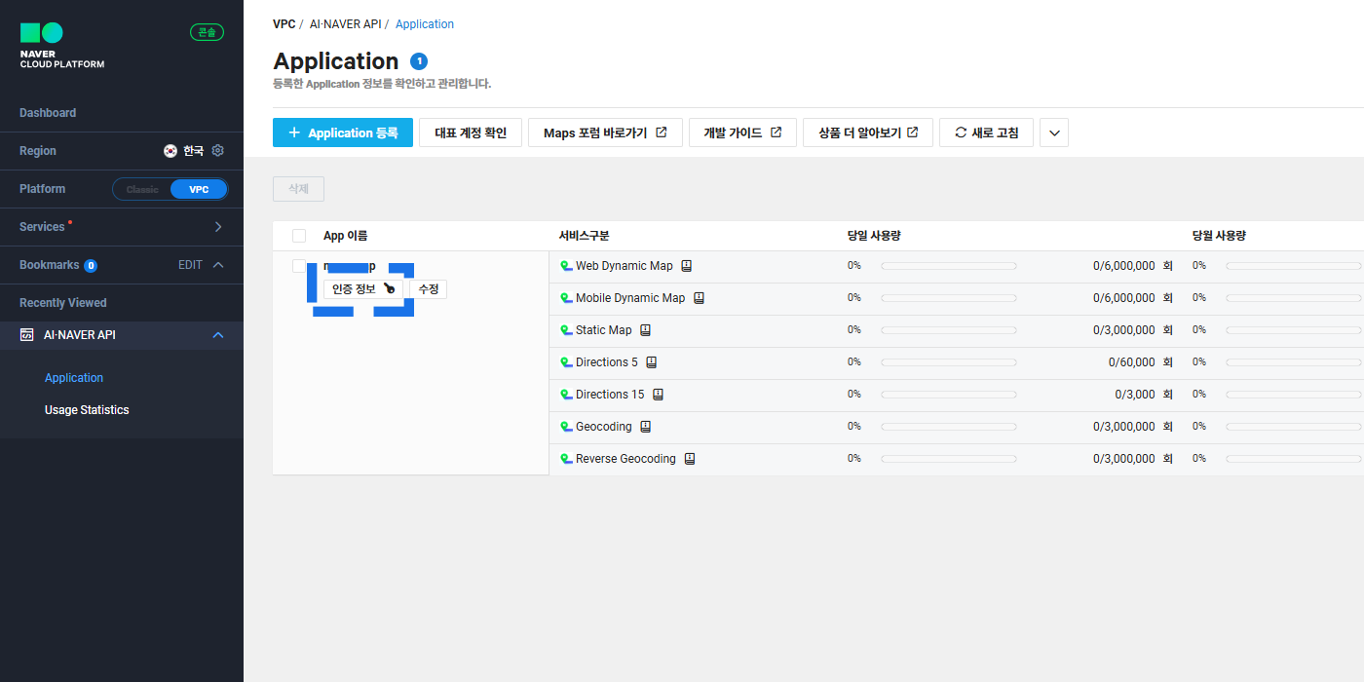
Task: Click the Directions 15 service icon
Action: tap(566, 395)
